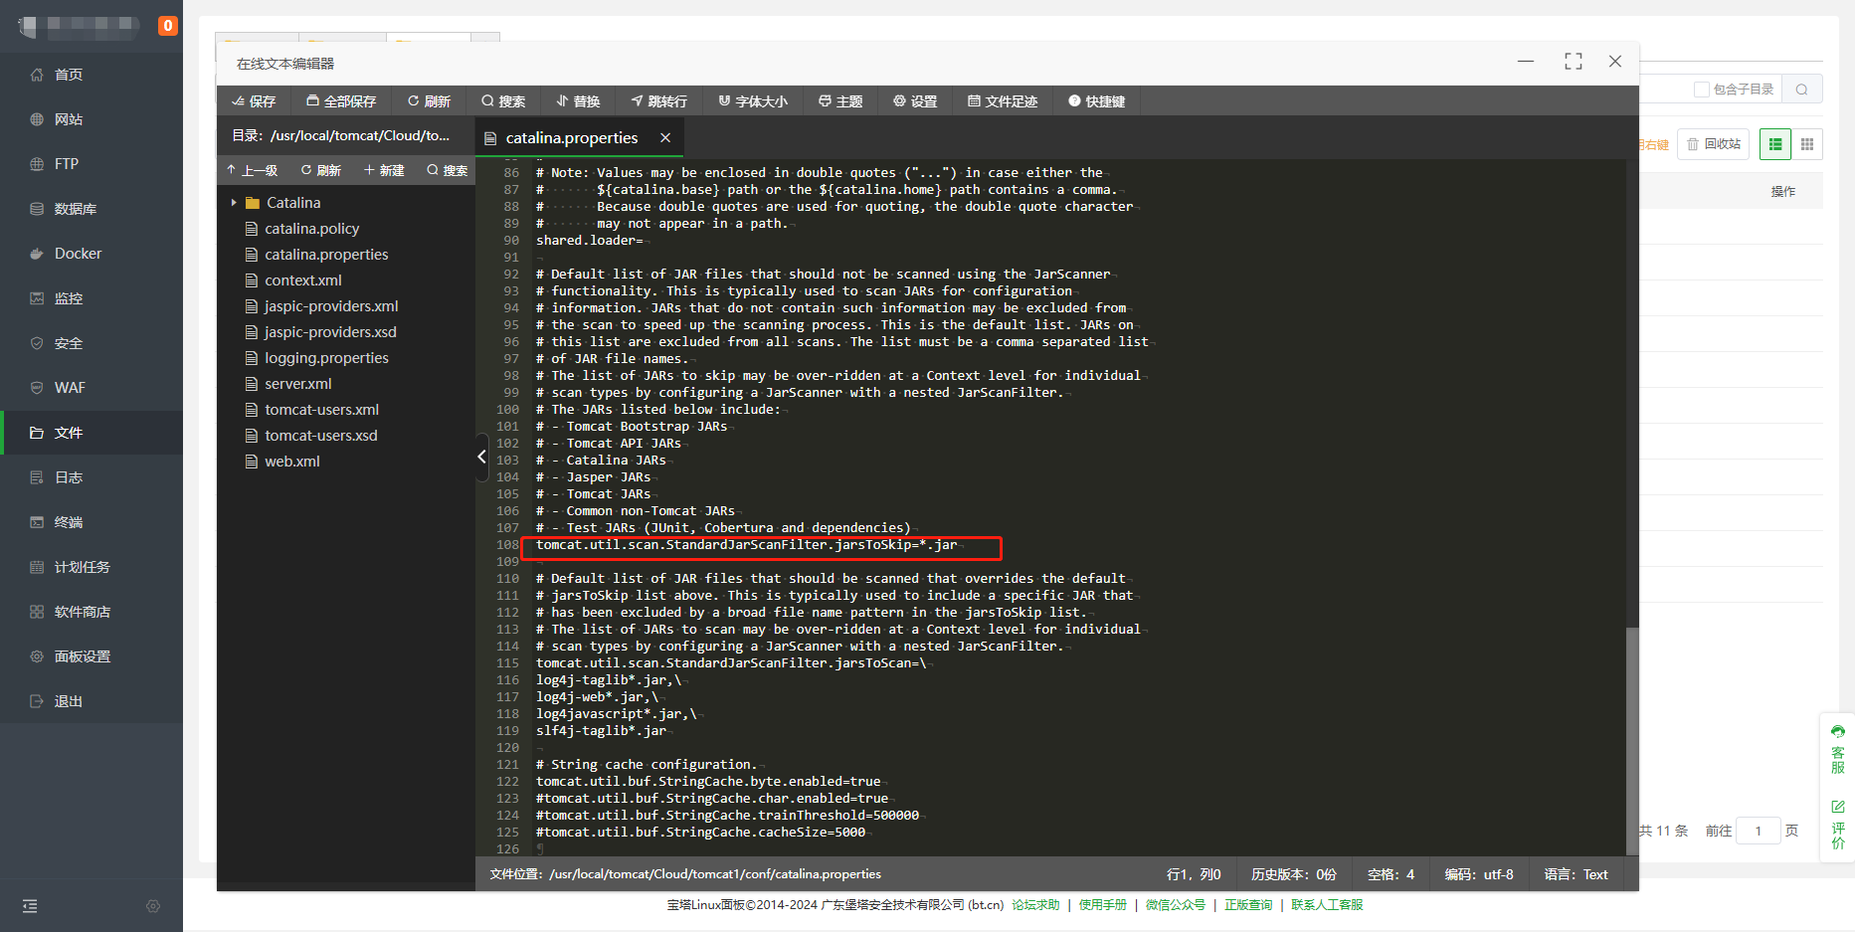1855x932 pixels.
Task: Expand the Catalina folder
Action: point(234,203)
